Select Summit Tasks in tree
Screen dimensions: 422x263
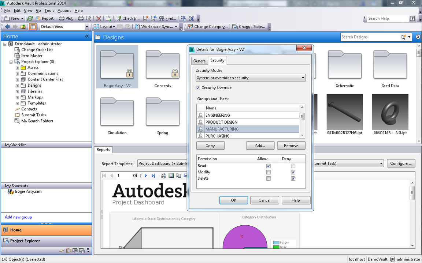pos(33,115)
